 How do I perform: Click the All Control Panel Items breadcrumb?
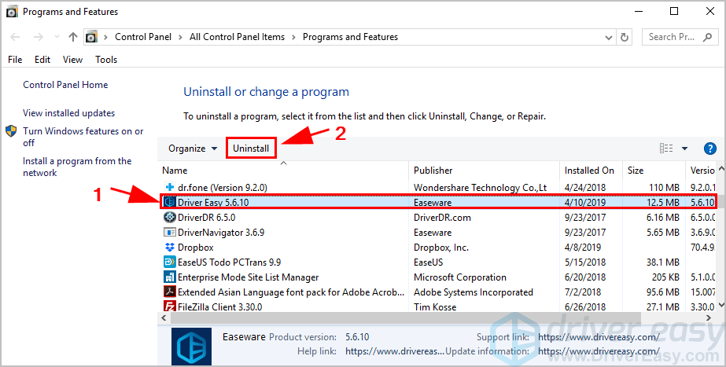(237, 37)
